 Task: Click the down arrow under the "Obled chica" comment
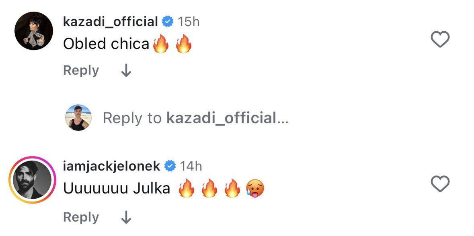tap(126, 71)
